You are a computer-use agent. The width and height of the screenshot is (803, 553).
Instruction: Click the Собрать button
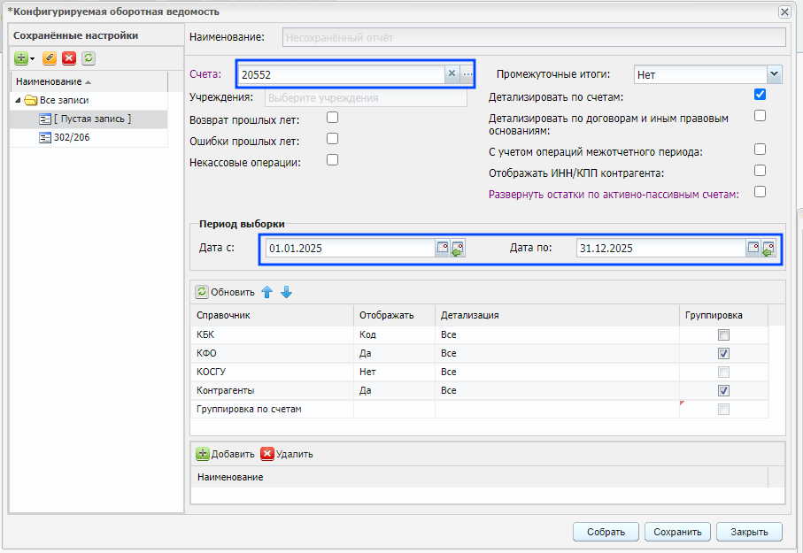click(606, 532)
